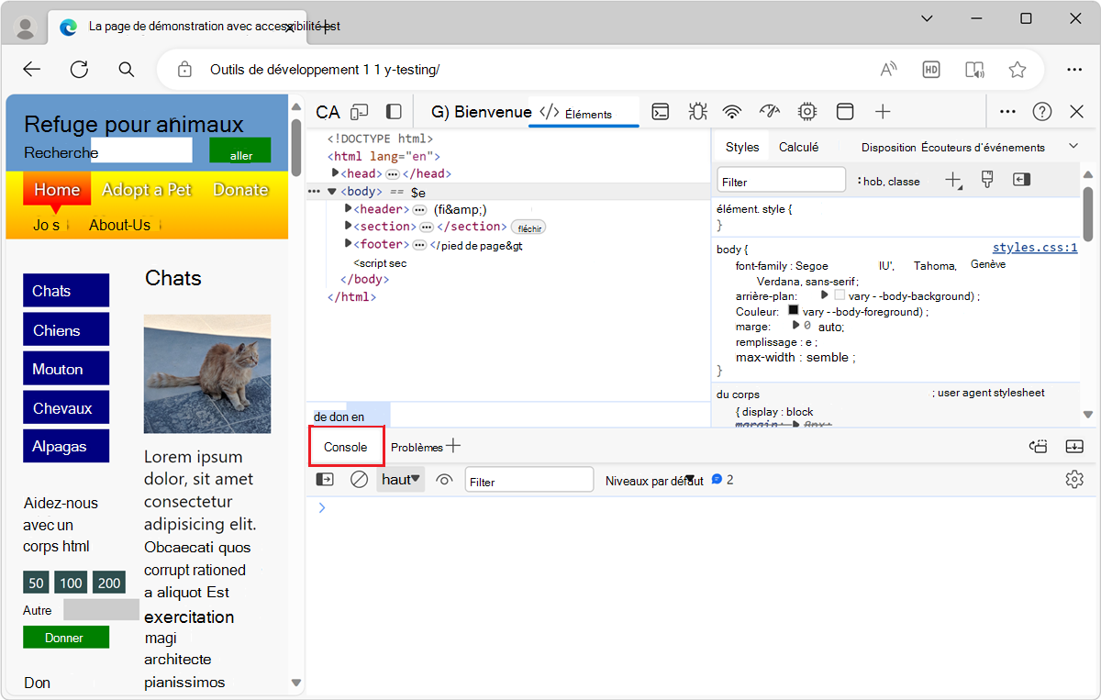Close DevTools with the X icon
This screenshot has width=1101, height=700.
click(x=1077, y=112)
